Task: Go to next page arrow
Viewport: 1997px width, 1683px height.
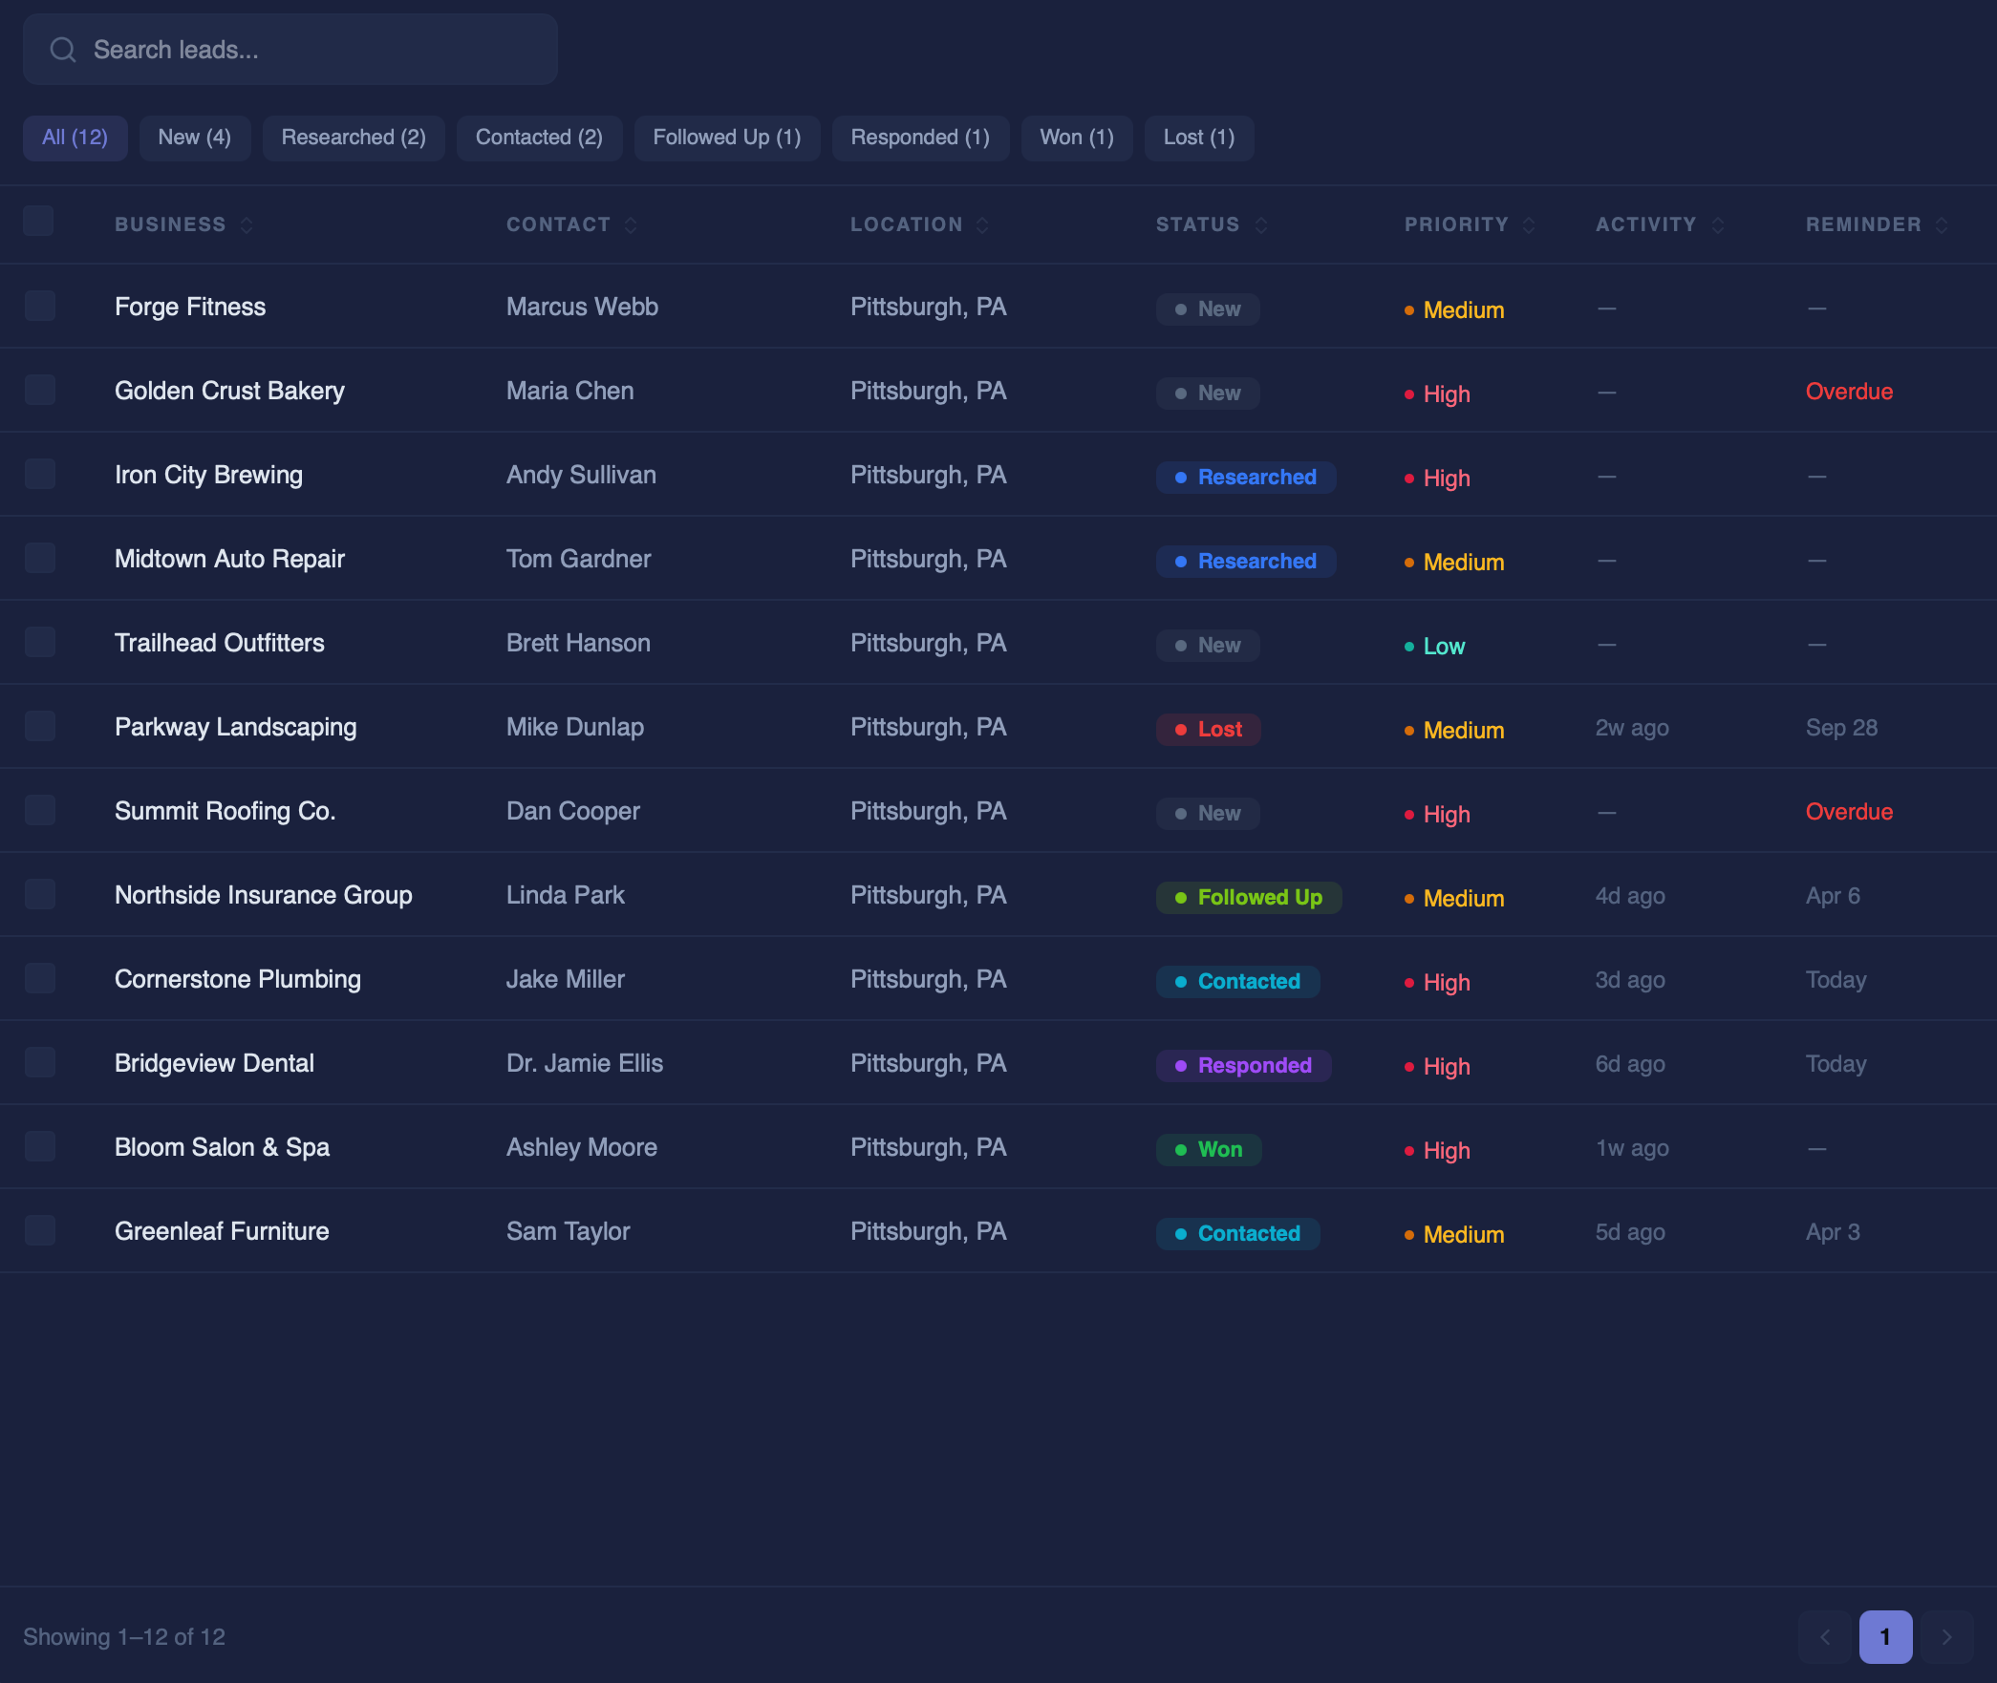Action: pos(1947,1637)
